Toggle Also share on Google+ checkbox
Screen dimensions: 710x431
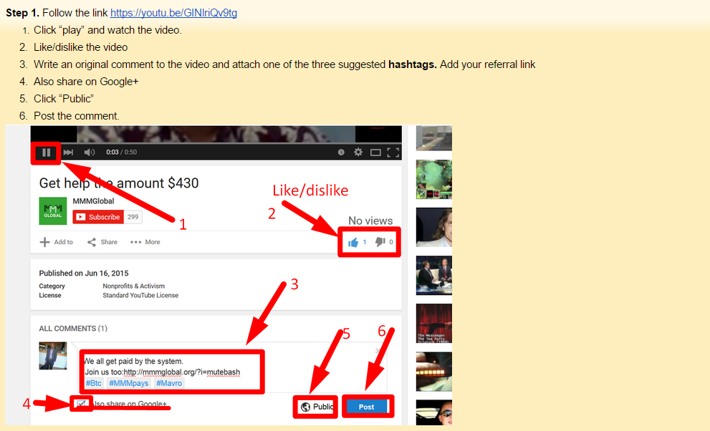click(82, 404)
